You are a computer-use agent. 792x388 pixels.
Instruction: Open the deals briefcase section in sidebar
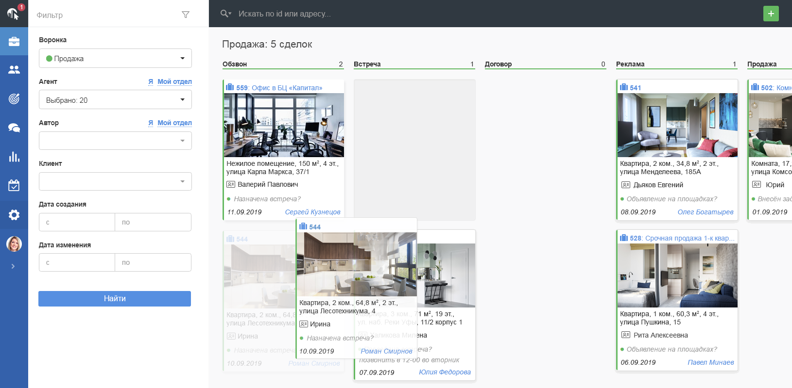14,42
